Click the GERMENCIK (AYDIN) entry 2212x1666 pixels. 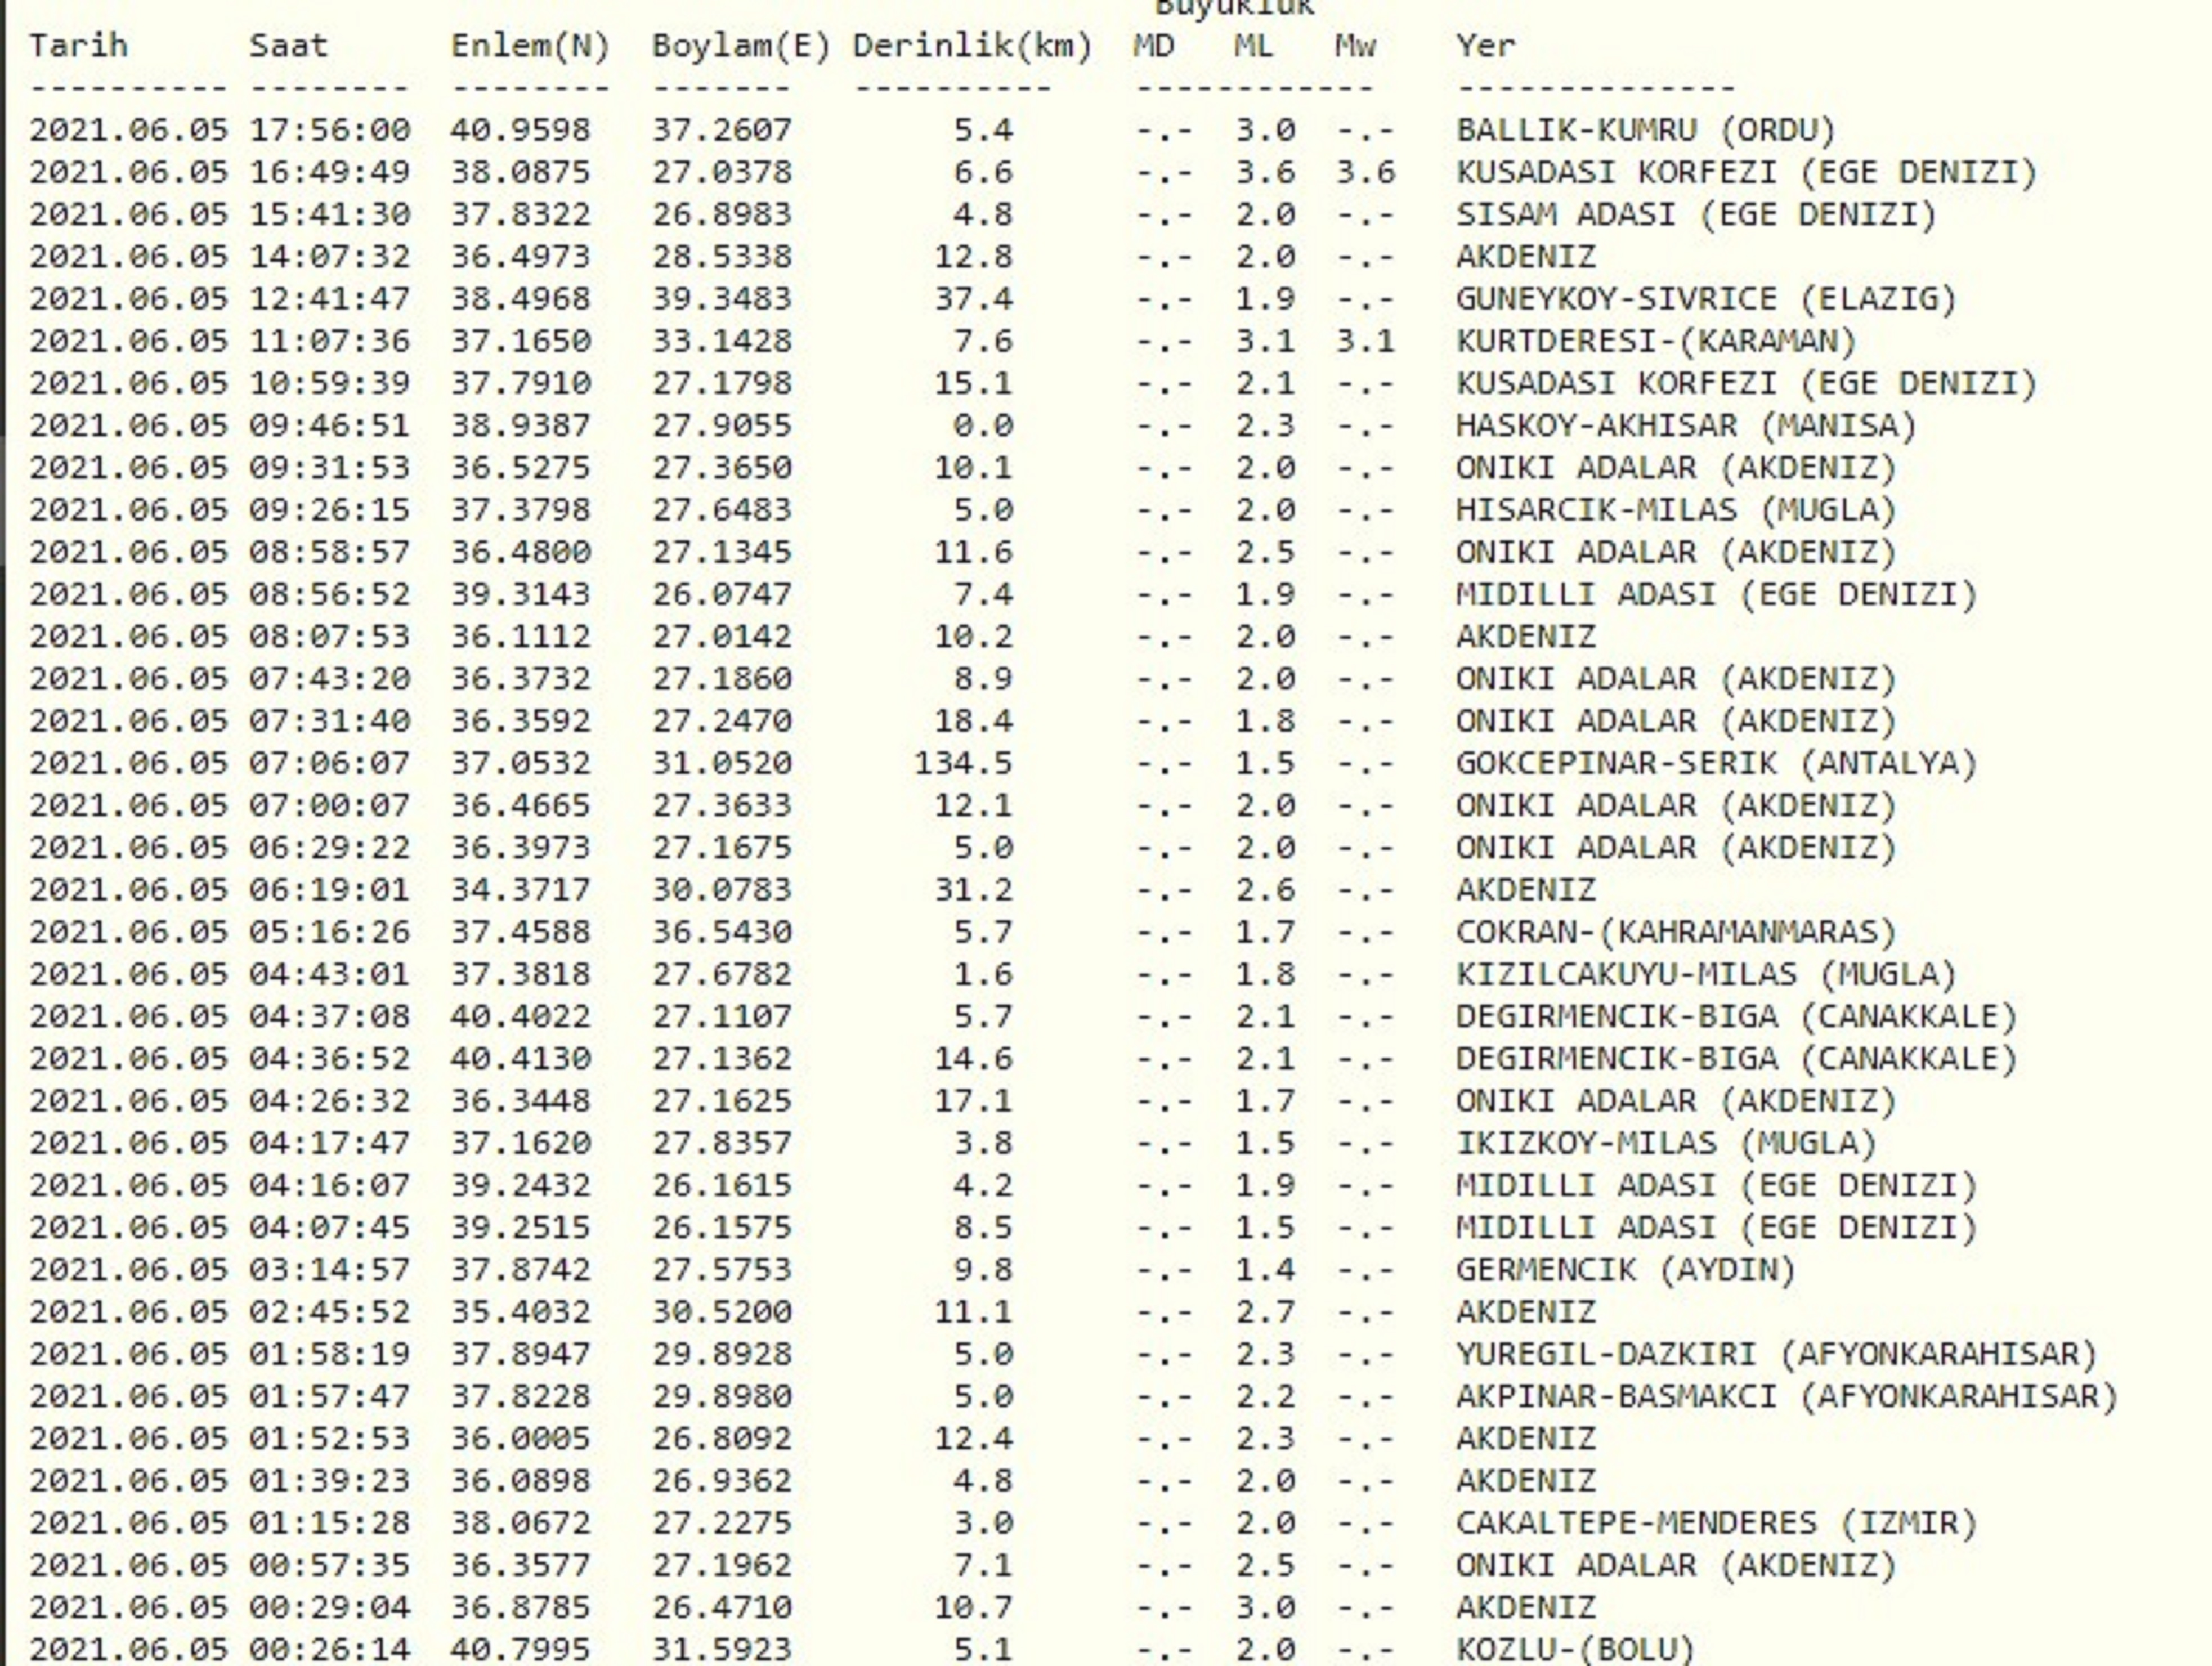(x=1625, y=1270)
